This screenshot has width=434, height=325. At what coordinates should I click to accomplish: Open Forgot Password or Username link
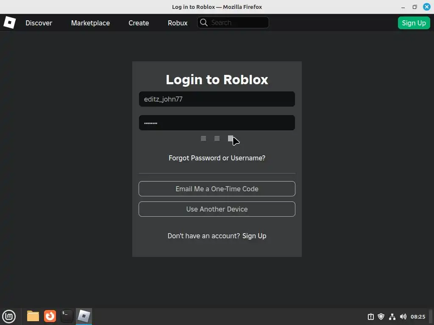[x=217, y=158]
